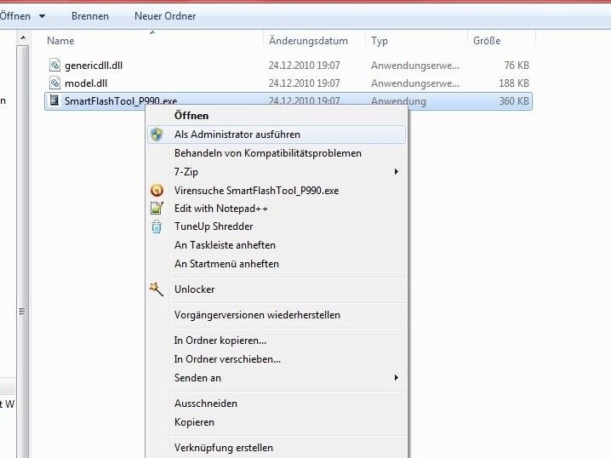Sort by the Typ column header
Image resolution: width=611 pixels, height=458 pixels.
pos(380,41)
